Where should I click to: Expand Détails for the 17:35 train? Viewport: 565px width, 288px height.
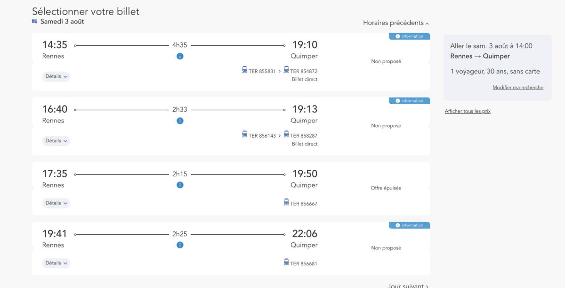[56, 203]
